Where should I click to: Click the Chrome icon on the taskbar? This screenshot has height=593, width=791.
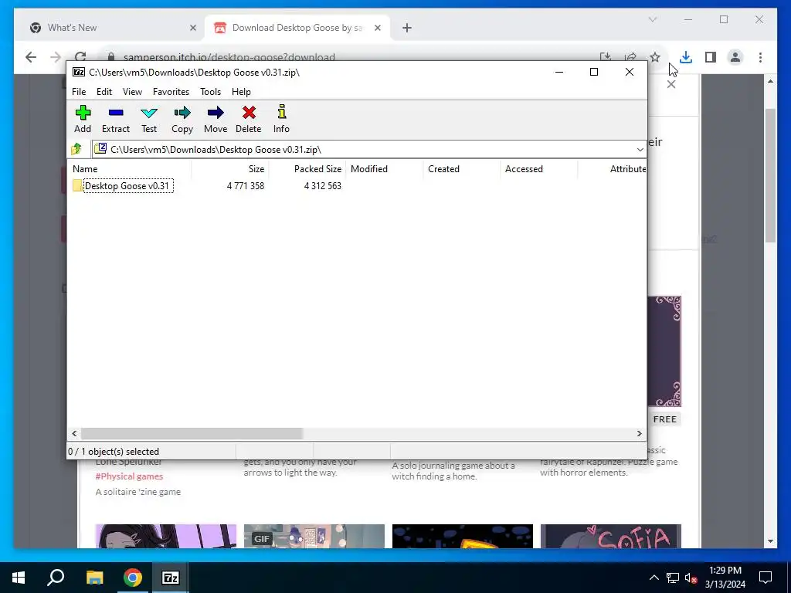[x=133, y=578]
